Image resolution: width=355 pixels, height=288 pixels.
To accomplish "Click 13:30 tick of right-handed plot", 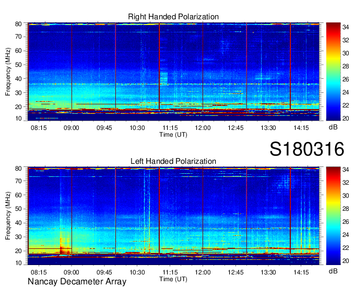I will coord(268,128).
